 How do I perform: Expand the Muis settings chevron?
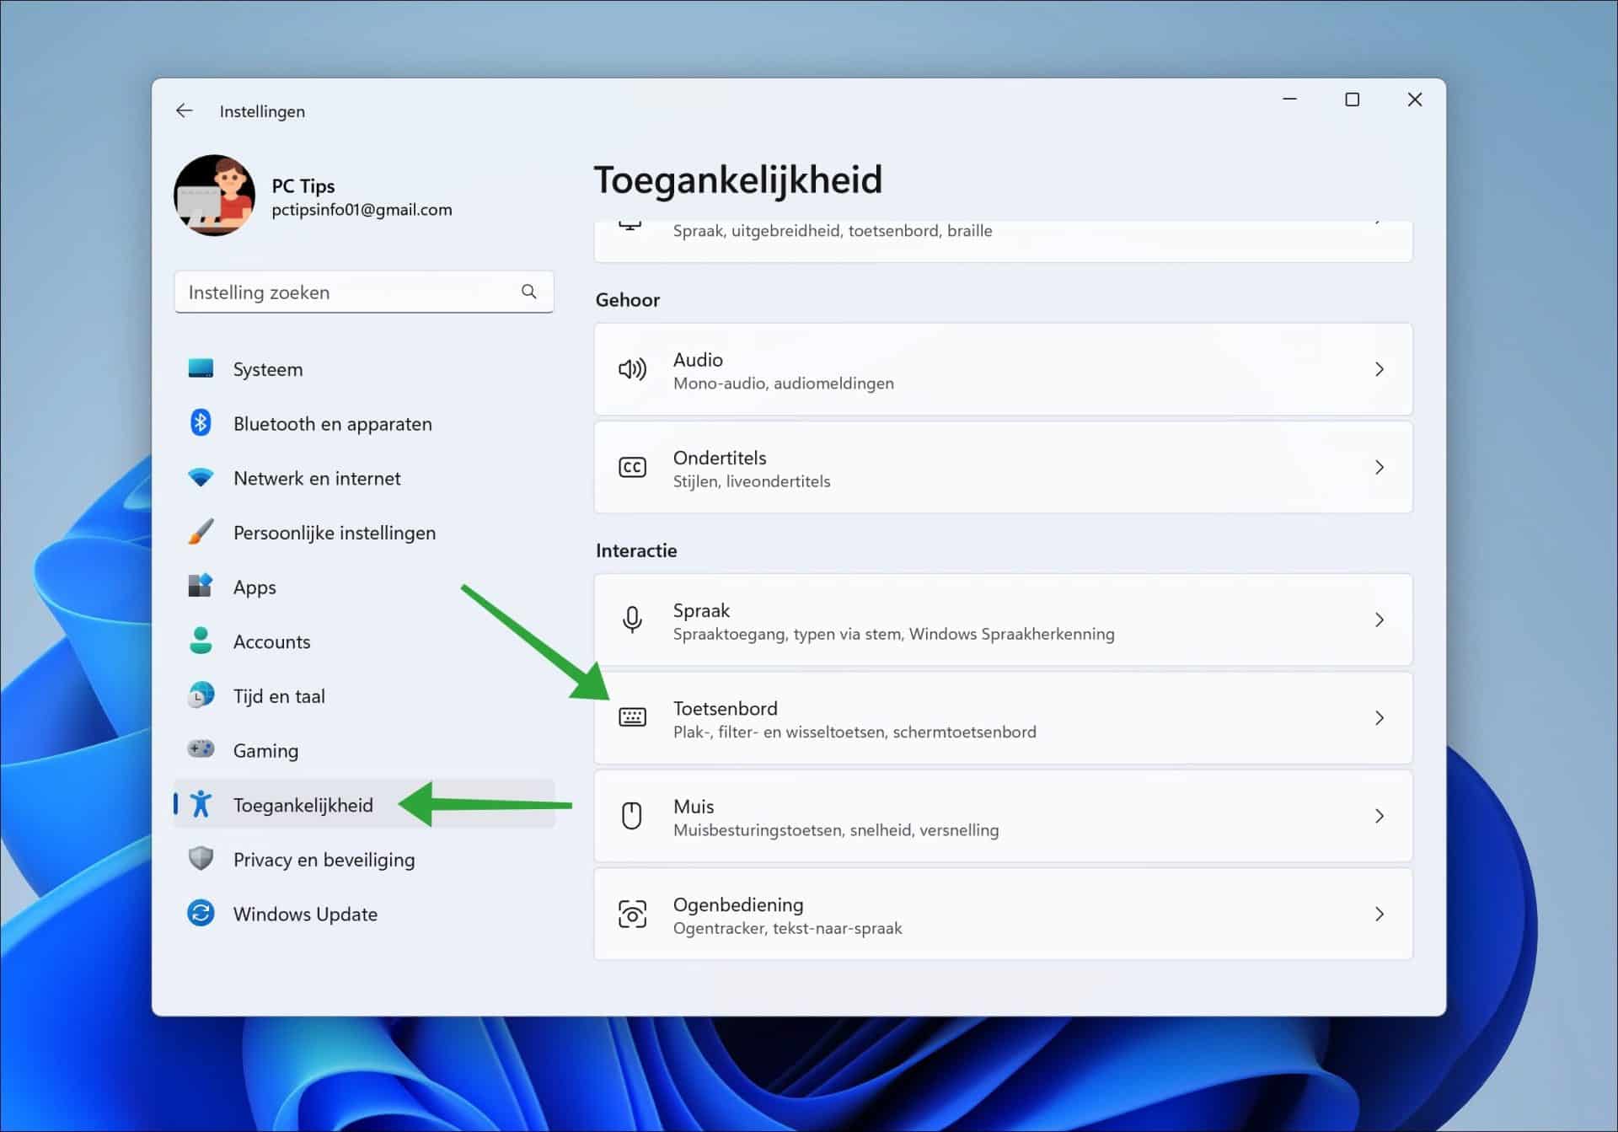(1380, 815)
